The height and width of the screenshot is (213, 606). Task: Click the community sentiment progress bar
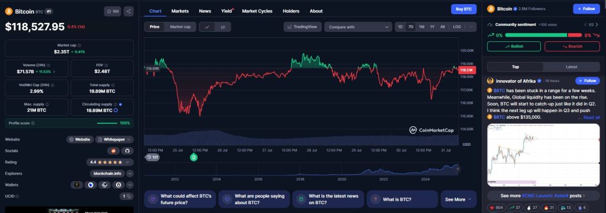[543, 35]
